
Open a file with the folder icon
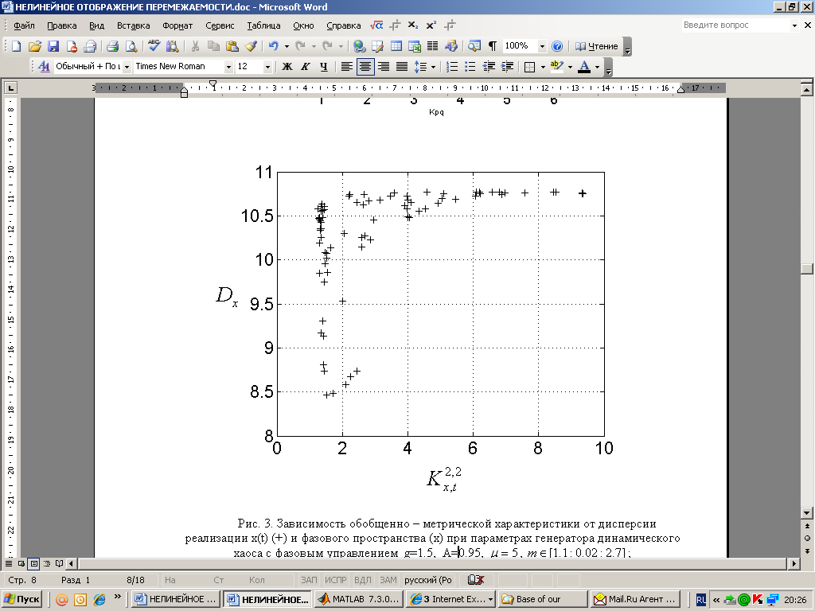(x=34, y=46)
